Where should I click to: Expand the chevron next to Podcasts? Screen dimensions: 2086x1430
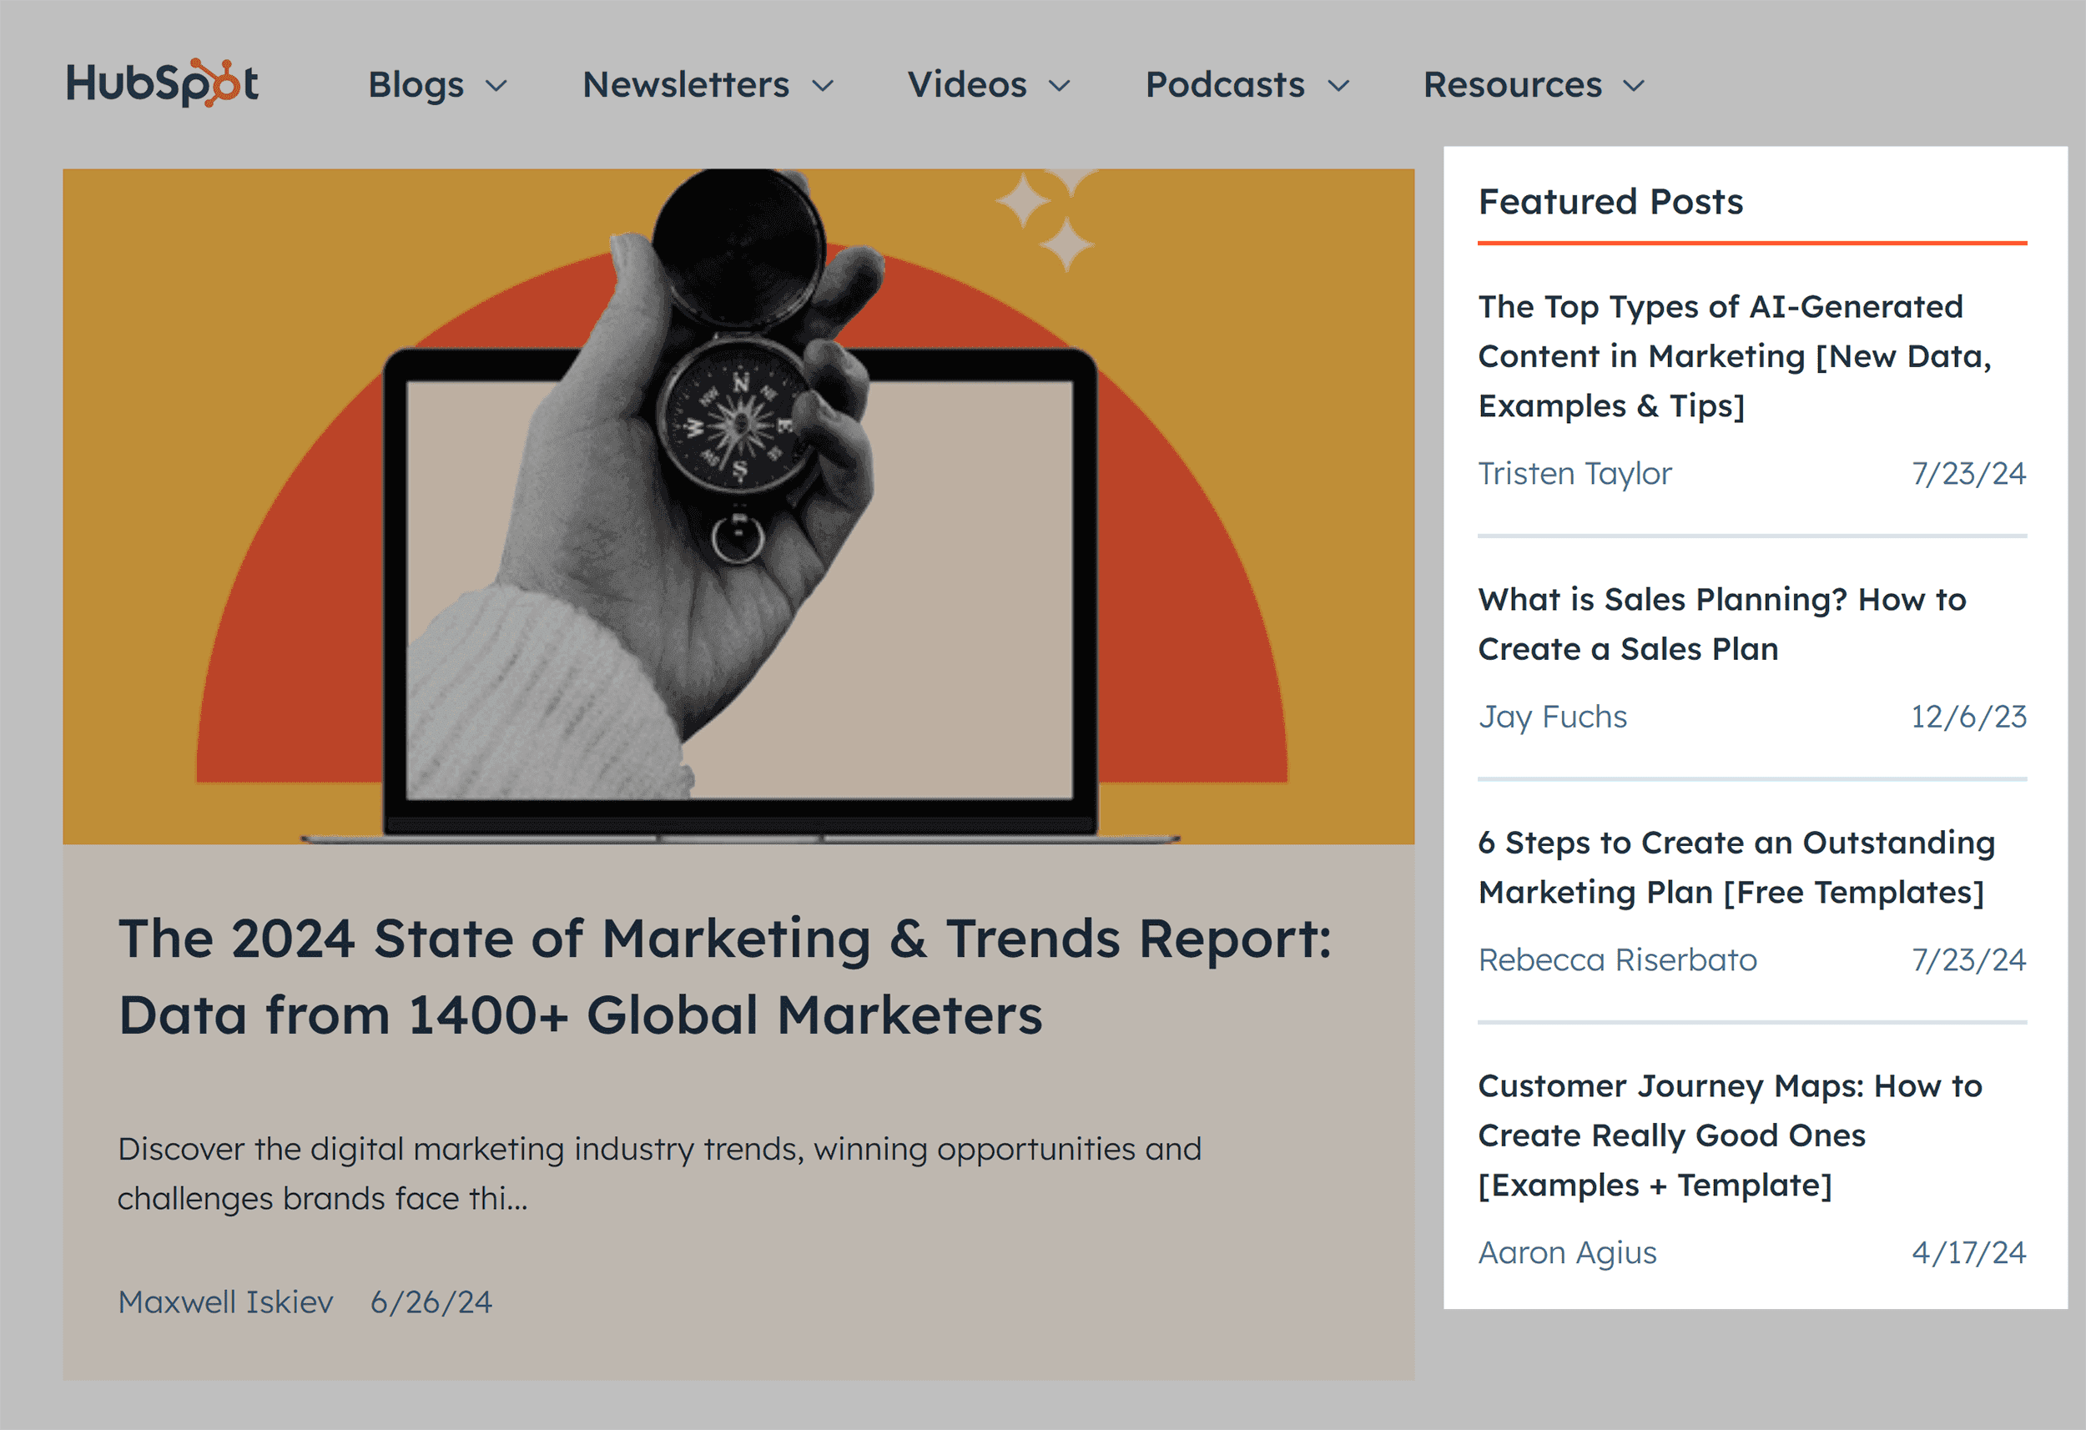tap(1339, 86)
